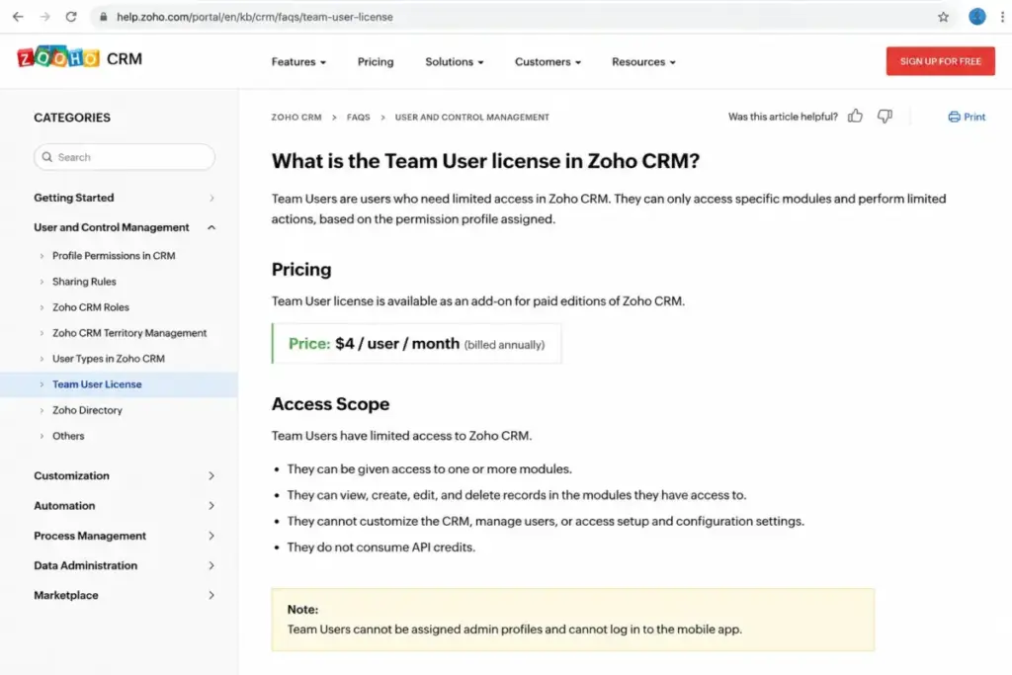
Task: Open the User and Control Management breadcrumb
Action: pyautogui.click(x=471, y=117)
